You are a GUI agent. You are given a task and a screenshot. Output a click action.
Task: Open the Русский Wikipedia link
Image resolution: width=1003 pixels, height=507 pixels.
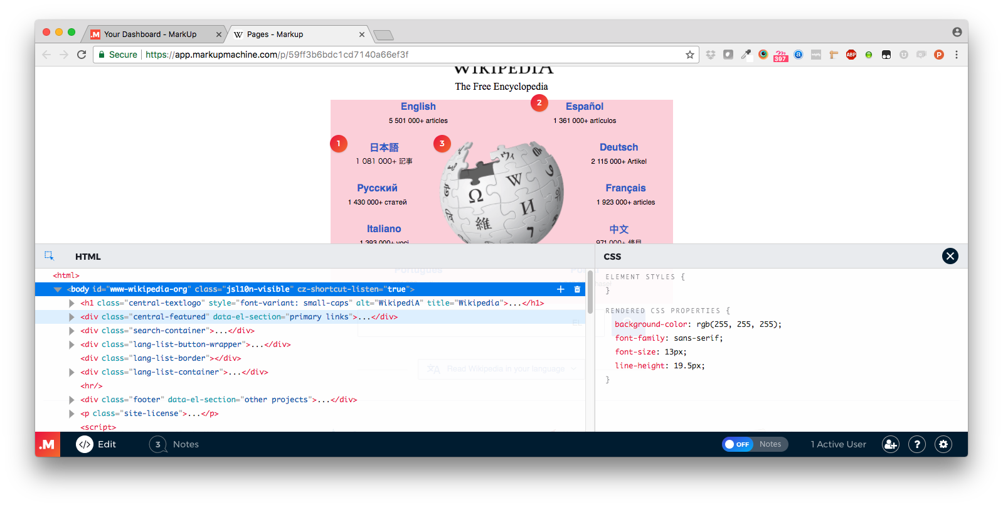pyautogui.click(x=377, y=188)
